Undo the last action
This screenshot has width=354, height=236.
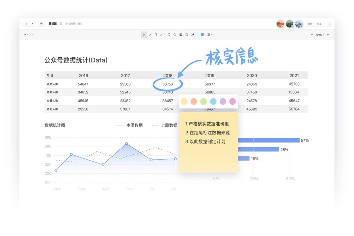click(26, 35)
